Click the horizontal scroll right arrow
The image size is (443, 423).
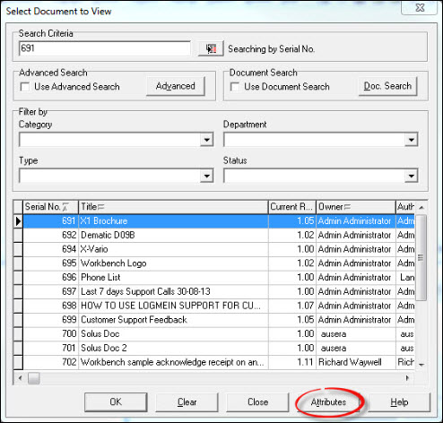(x=408, y=378)
